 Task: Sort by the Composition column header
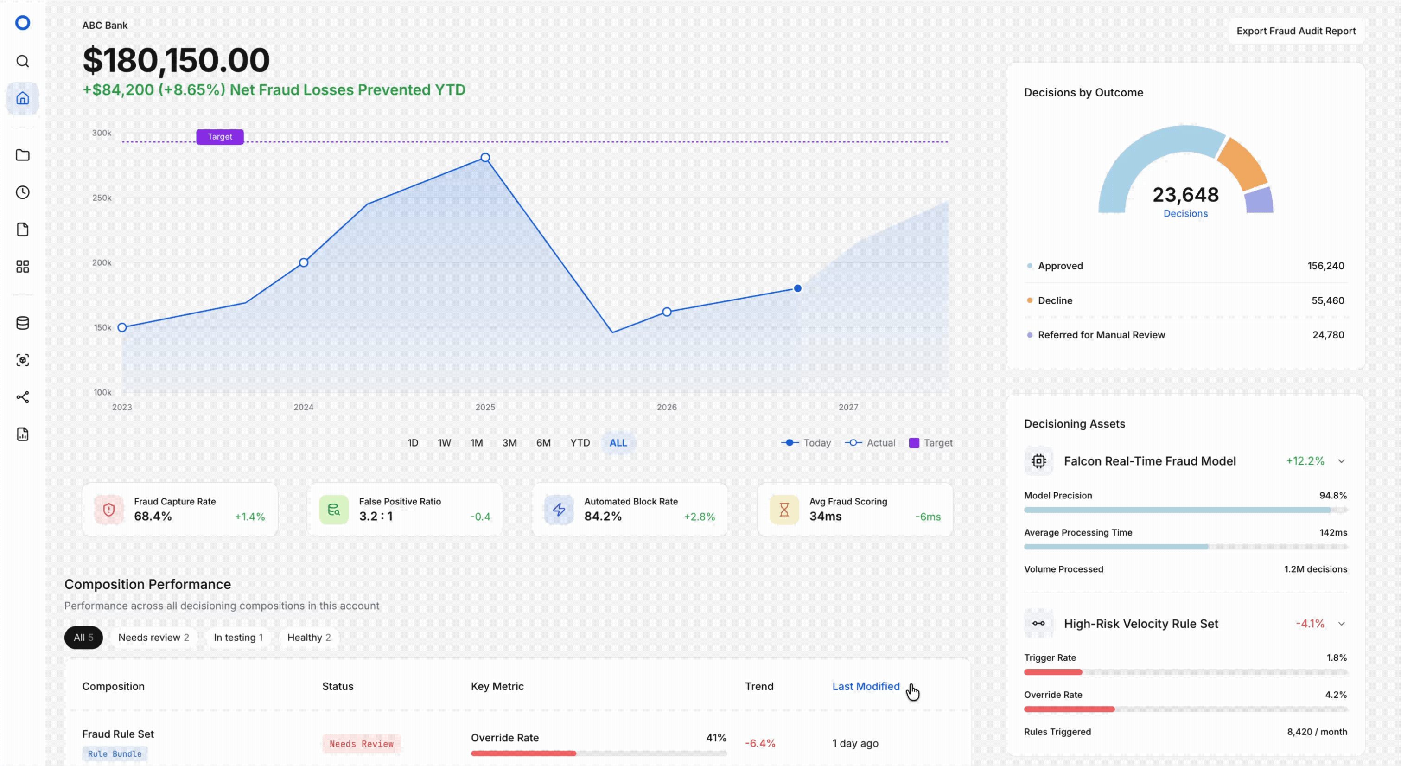(x=113, y=687)
